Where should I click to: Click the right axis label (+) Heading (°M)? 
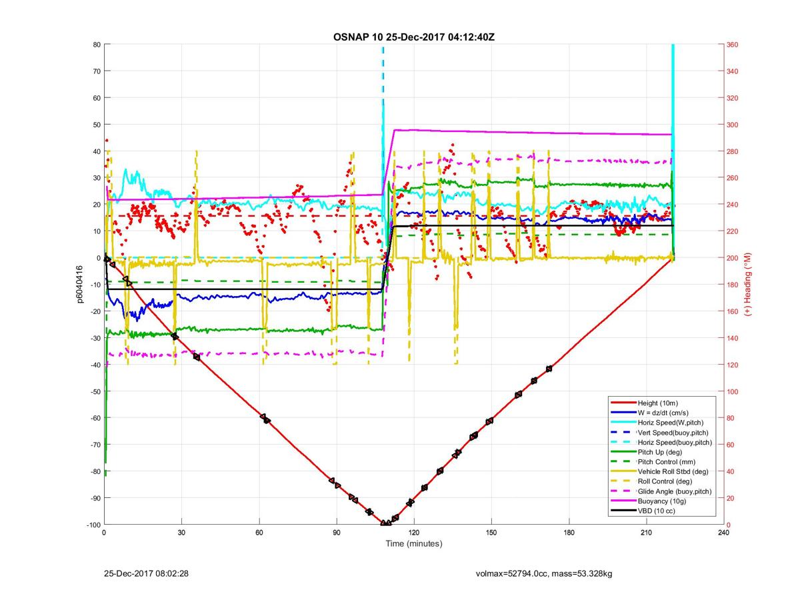748,284
